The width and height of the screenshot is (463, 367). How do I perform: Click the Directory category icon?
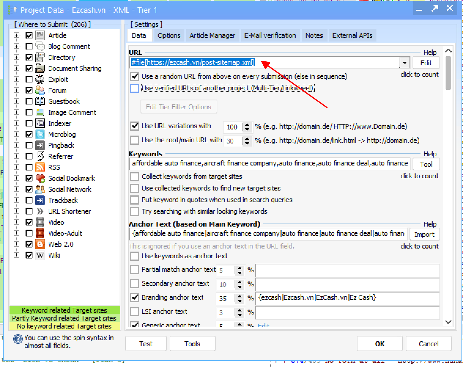40,57
